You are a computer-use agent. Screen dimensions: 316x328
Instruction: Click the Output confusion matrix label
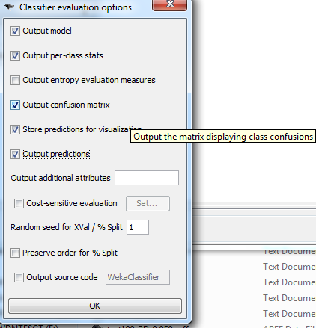click(66, 105)
